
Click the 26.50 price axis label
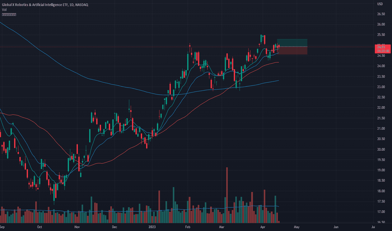381,14
